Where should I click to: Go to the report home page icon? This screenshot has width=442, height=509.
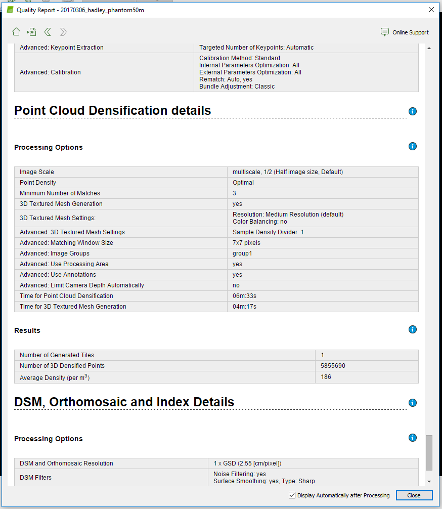point(16,31)
